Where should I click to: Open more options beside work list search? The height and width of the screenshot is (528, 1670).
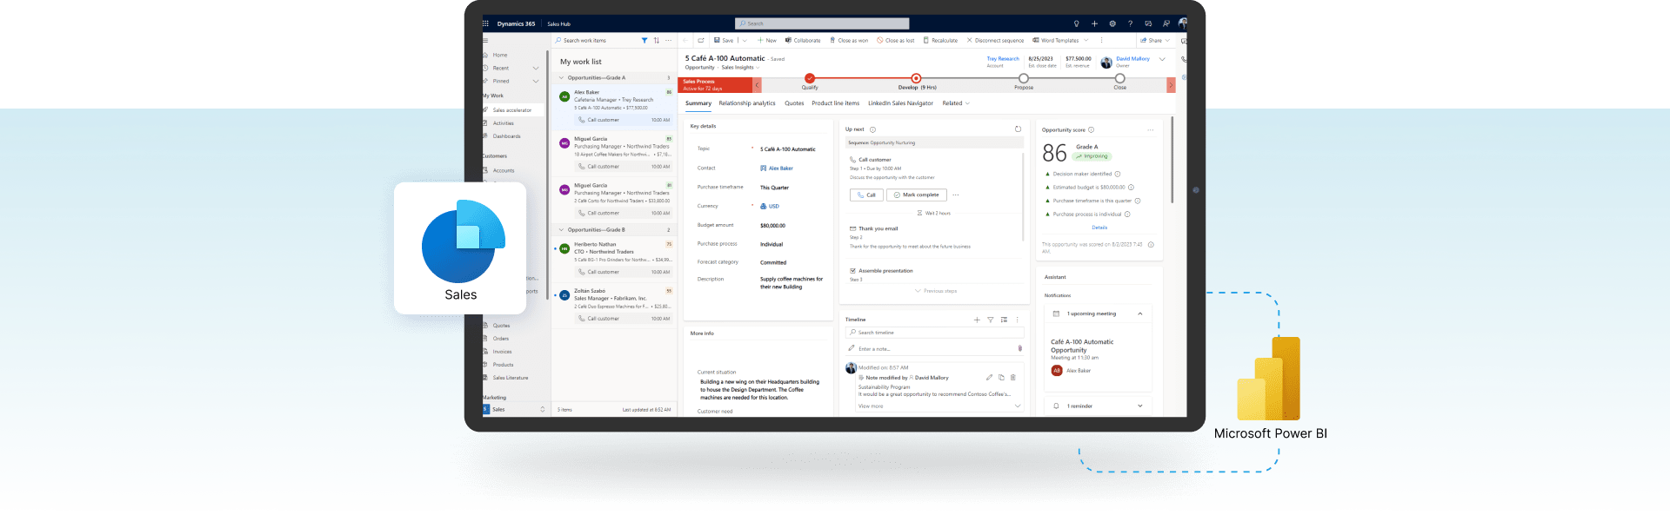click(x=669, y=41)
